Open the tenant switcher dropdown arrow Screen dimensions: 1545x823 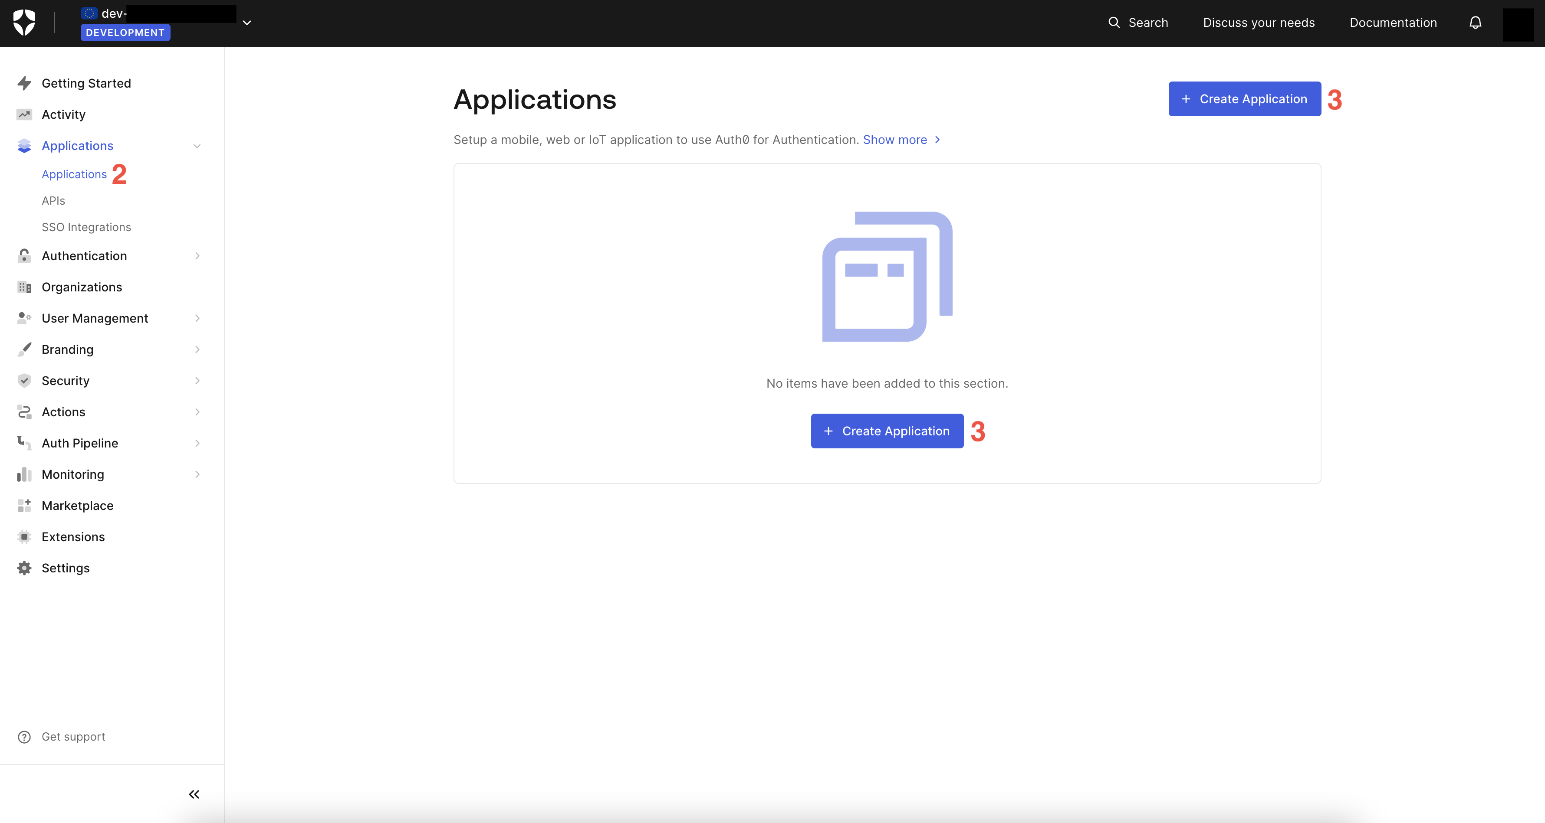(x=247, y=23)
